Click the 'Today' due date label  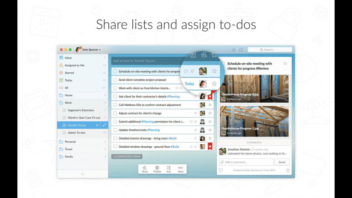pos(189,84)
